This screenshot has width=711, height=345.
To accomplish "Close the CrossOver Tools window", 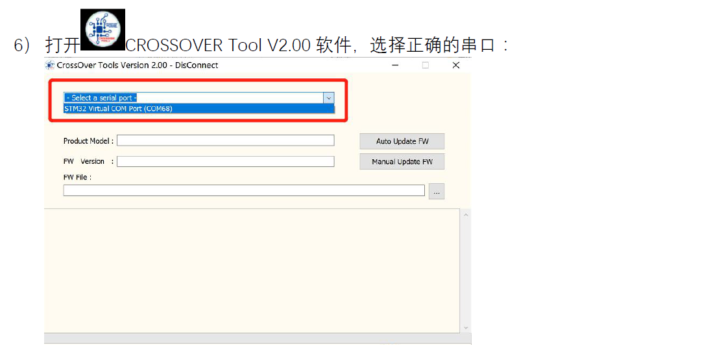I will point(456,65).
